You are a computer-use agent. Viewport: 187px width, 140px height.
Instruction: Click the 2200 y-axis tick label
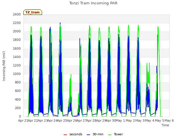[x=17, y=23]
